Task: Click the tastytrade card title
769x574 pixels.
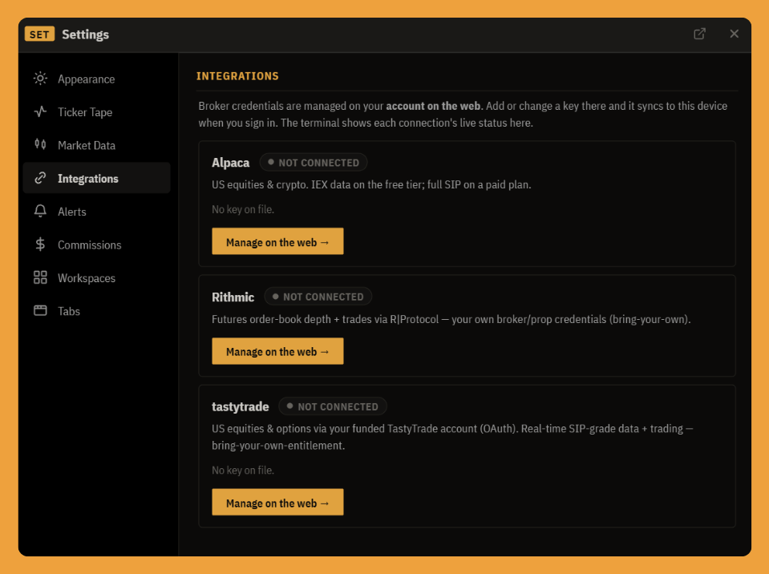Action: (241, 406)
